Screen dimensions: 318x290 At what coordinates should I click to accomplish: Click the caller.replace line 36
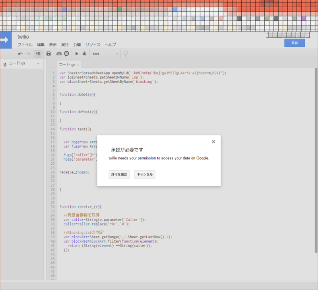pyautogui.click(x=97, y=224)
